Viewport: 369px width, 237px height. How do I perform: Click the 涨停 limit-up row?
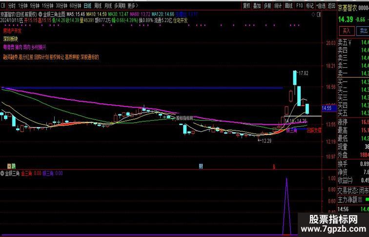pos(353,122)
